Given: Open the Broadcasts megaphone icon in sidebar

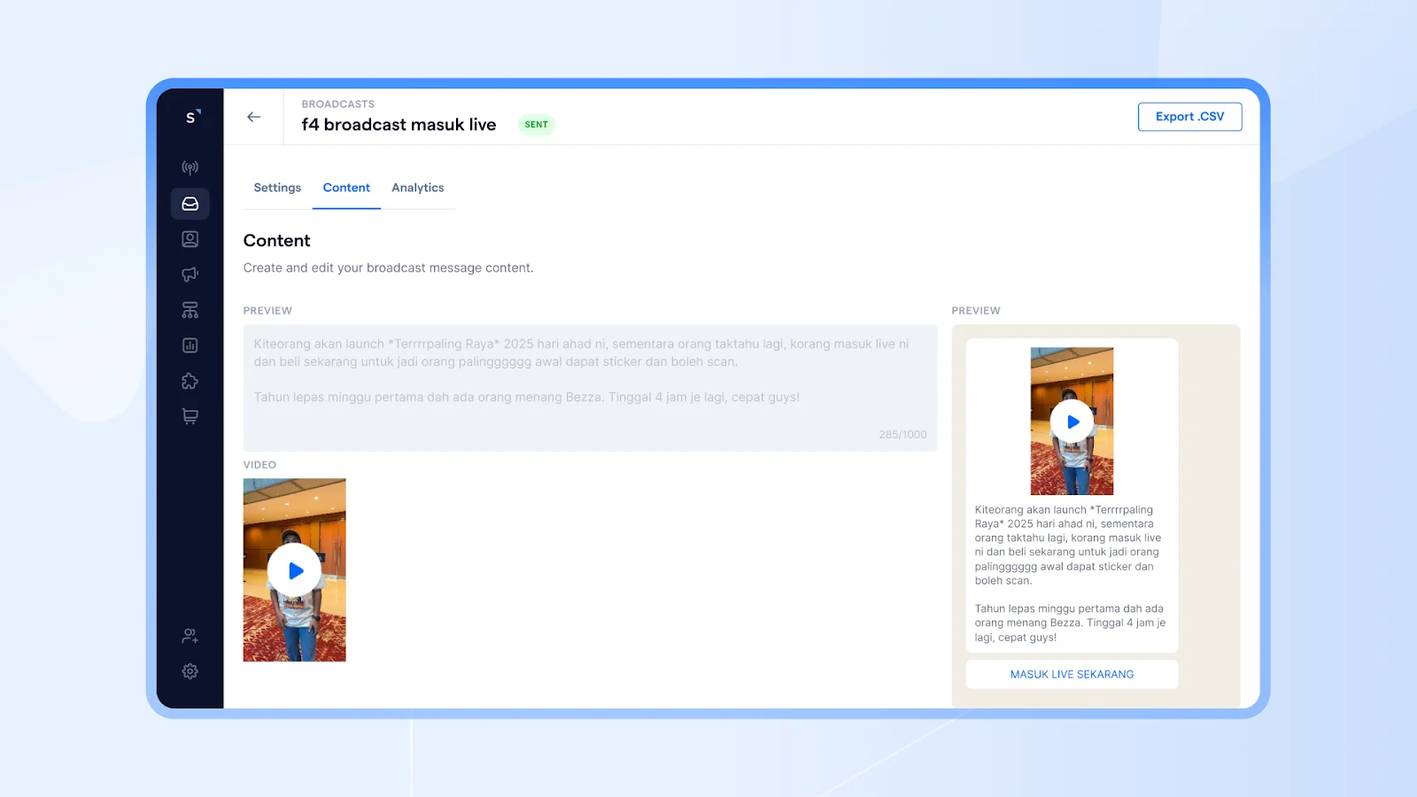Looking at the screenshot, I should pyautogui.click(x=190, y=275).
